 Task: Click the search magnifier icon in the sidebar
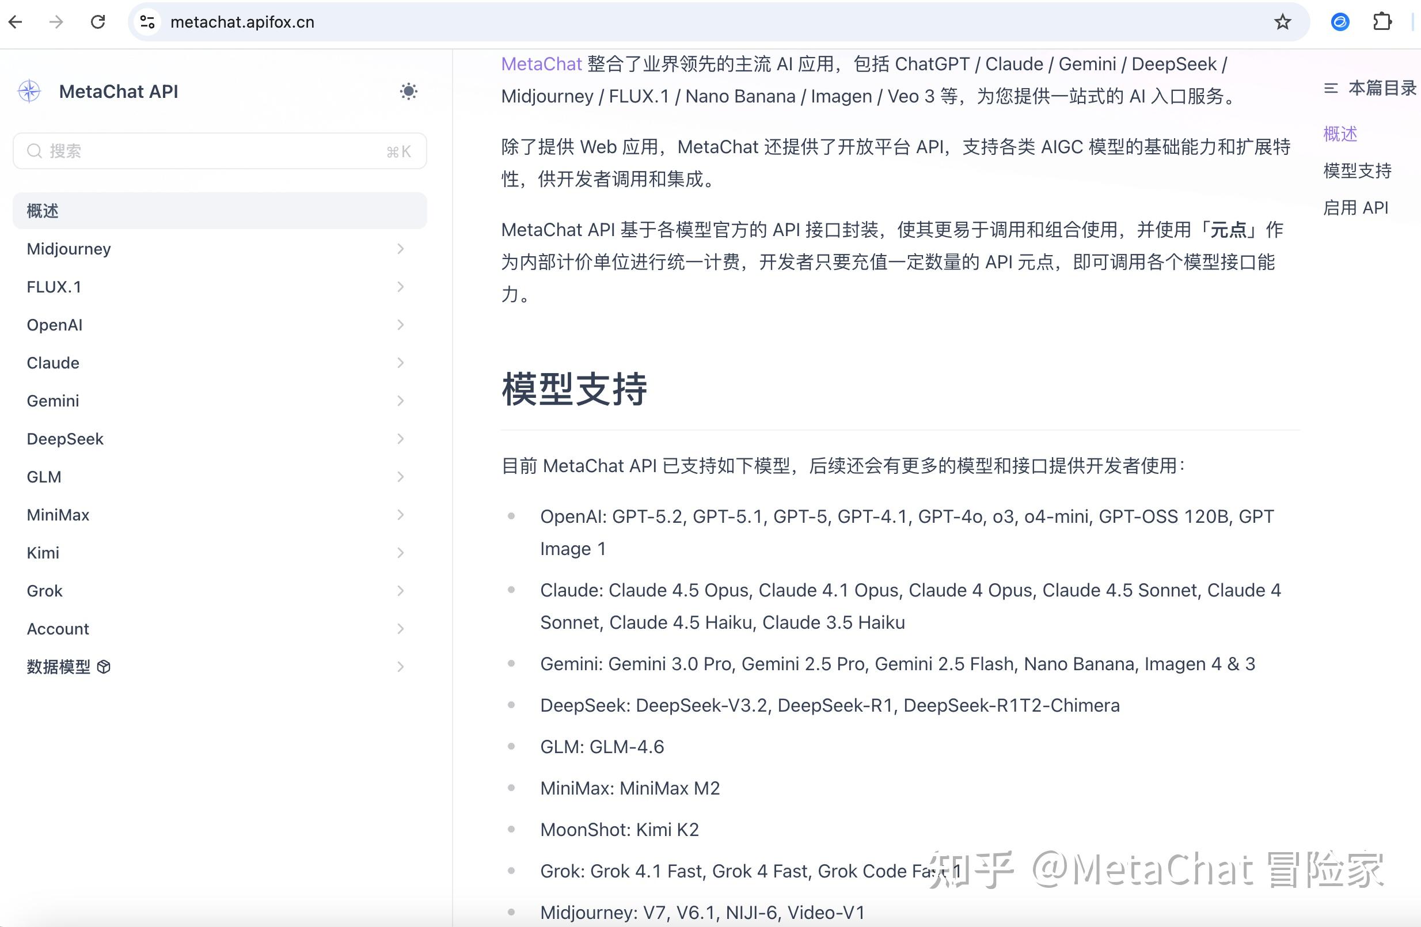(x=35, y=150)
